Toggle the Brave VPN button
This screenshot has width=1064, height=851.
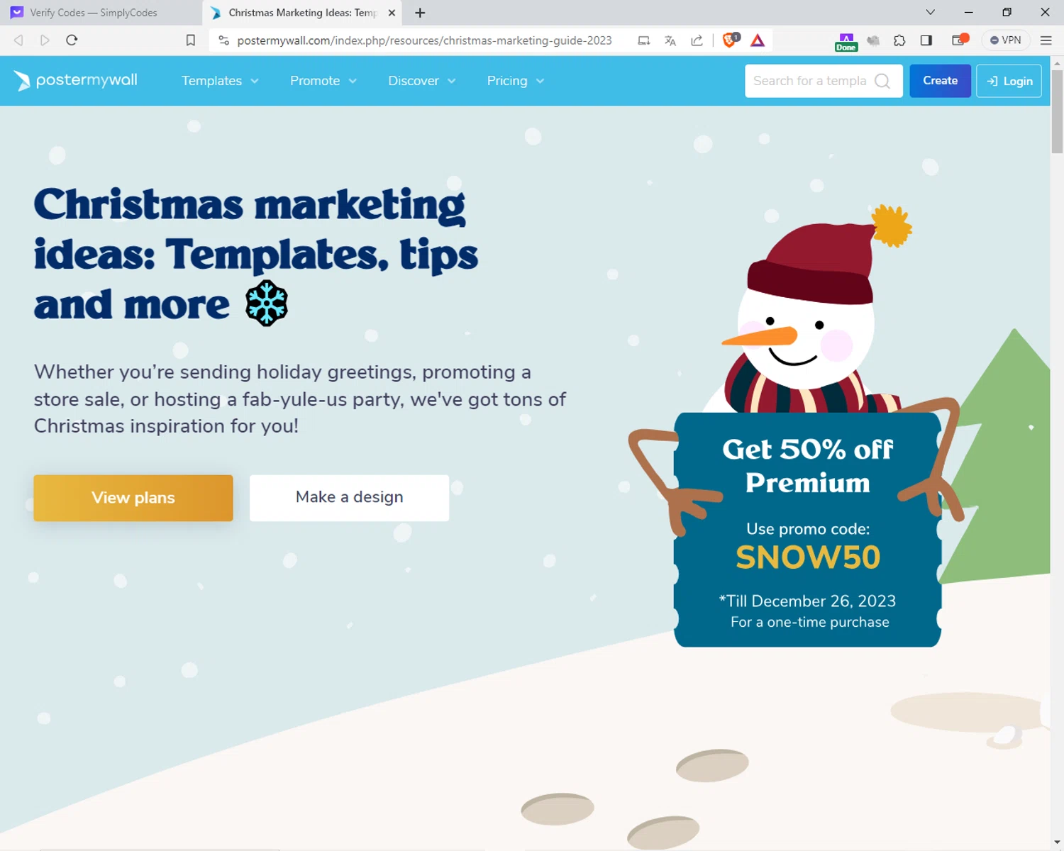click(x=1006, y=40)
